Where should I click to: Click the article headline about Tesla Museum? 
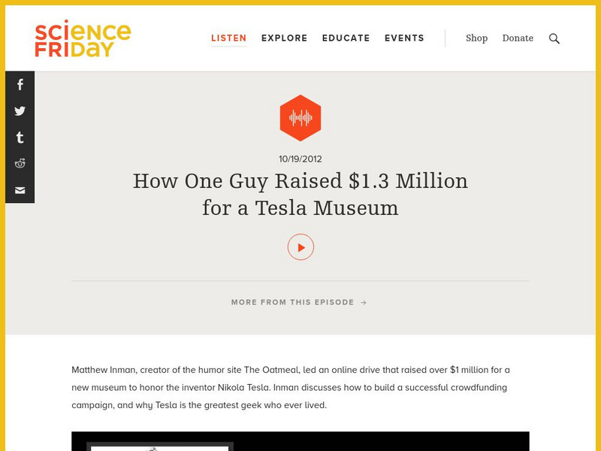tap(300, 194)
